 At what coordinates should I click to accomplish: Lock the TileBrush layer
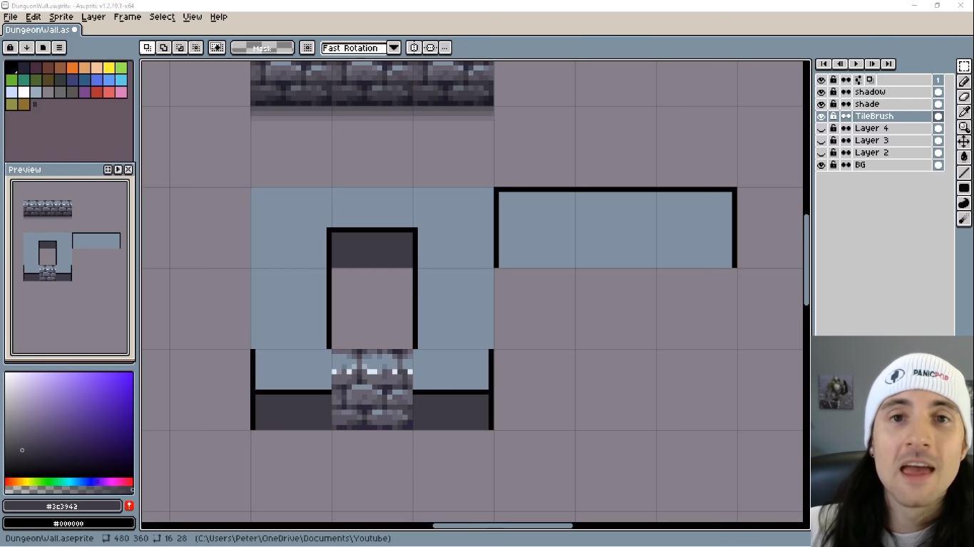tap(833, 116)
